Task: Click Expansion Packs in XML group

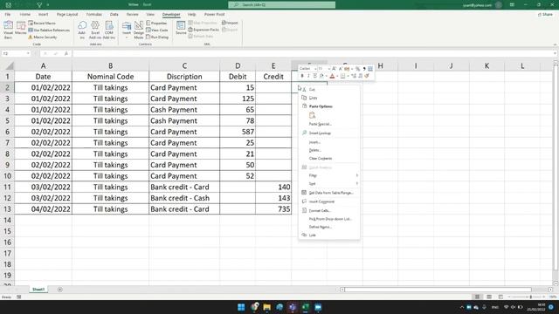Action: [204, 30]
